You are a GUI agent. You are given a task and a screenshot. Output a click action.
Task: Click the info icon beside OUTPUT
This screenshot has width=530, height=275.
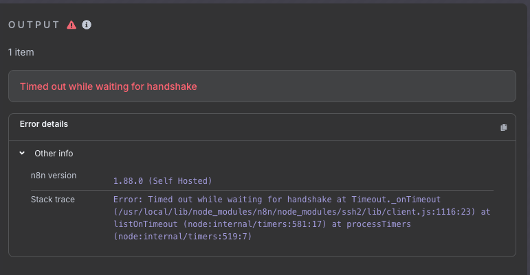[87, 25]
